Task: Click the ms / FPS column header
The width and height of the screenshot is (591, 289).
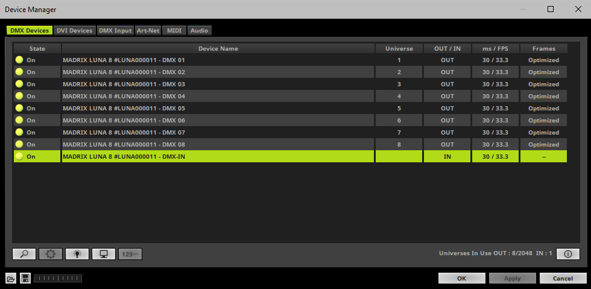Action: click(x=495, y=48)
